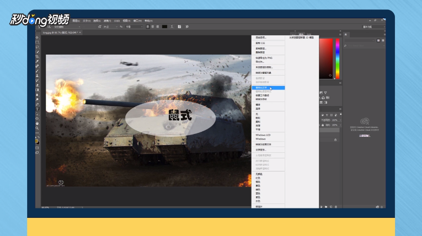Click the delete layer trash icon
The image size is (422, 236).
[336, 207]
